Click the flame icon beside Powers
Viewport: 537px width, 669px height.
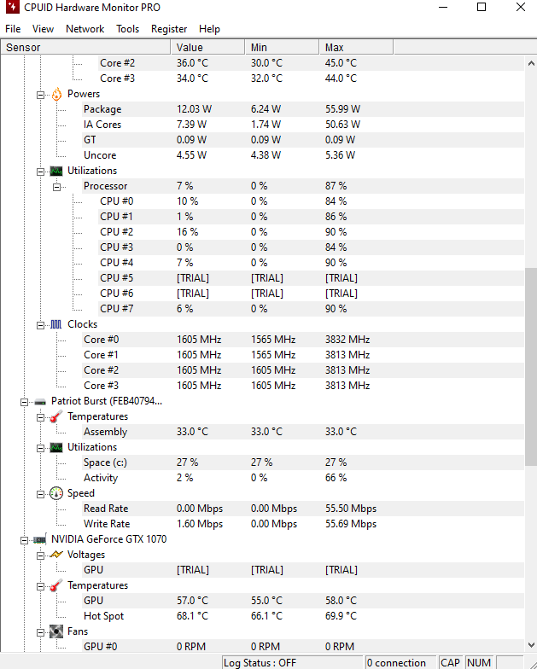[56, 94]
